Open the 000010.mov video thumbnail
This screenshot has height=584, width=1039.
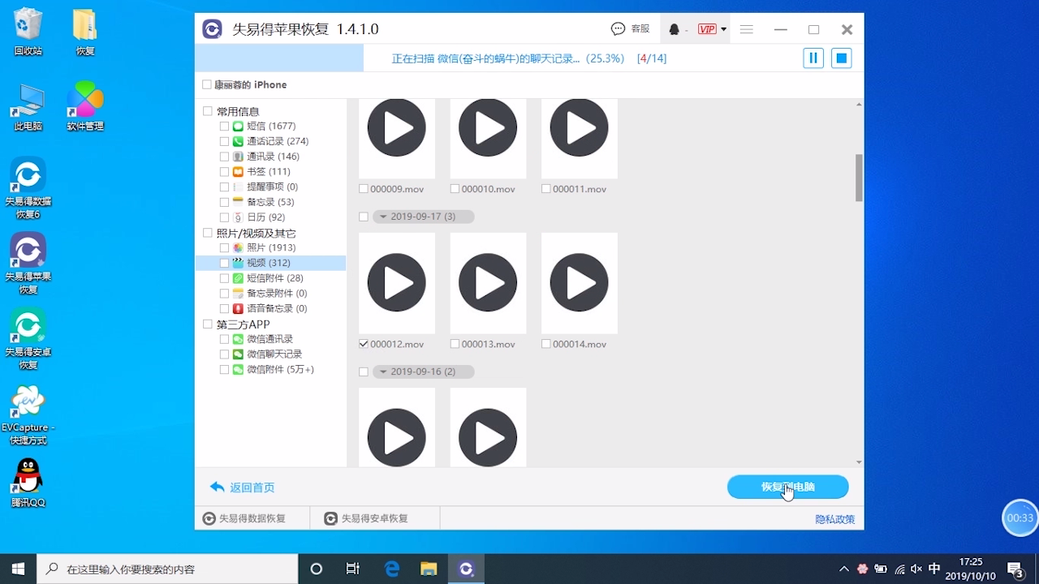coord(488,138)
